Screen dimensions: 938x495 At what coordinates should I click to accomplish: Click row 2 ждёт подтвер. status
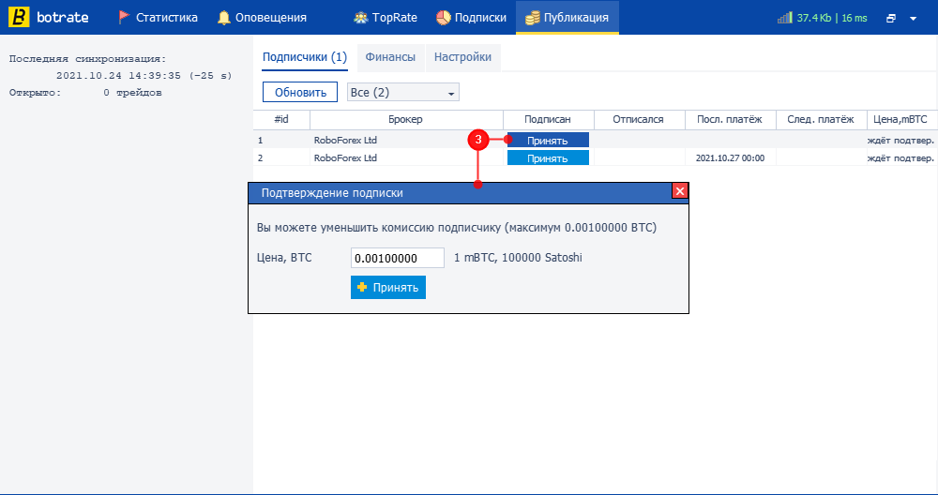[x=900, y=158]
